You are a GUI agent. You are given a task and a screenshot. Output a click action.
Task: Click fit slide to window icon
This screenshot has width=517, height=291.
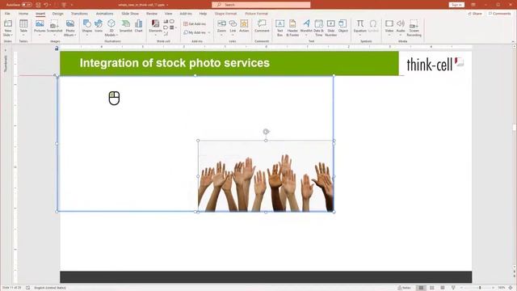tap(511, 288)
